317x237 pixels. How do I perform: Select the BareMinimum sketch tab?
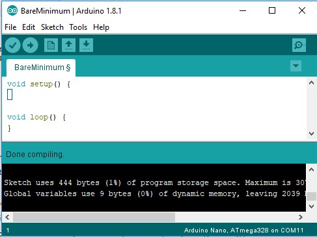(41, 68)
